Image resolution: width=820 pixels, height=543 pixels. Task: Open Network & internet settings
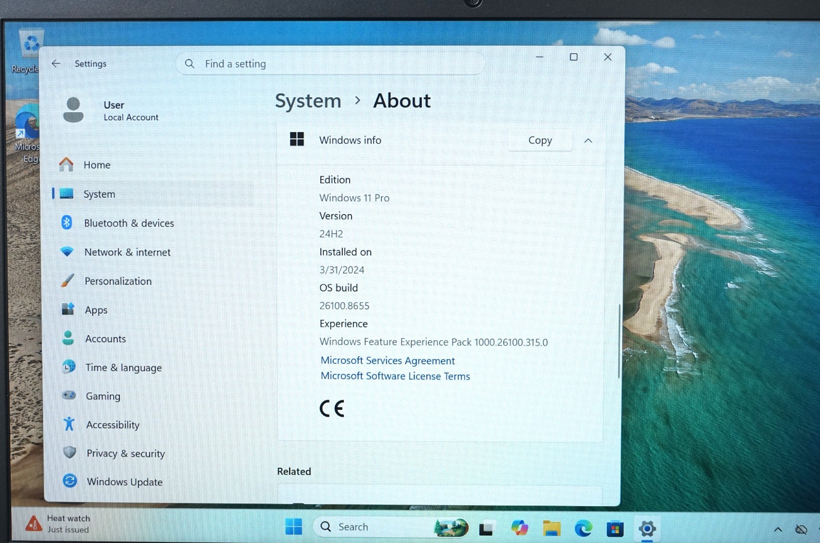click(x=153, y=252)
